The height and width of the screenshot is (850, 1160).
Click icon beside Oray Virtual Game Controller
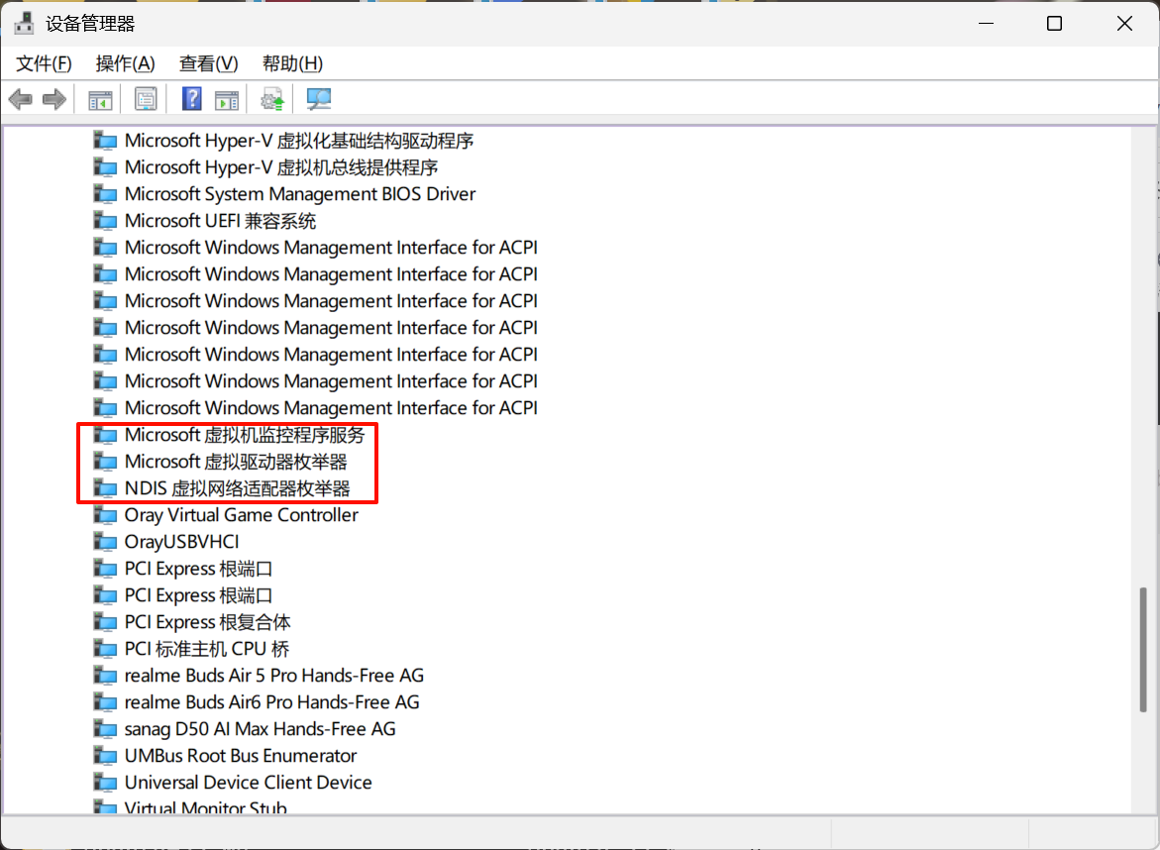(105, 515)
